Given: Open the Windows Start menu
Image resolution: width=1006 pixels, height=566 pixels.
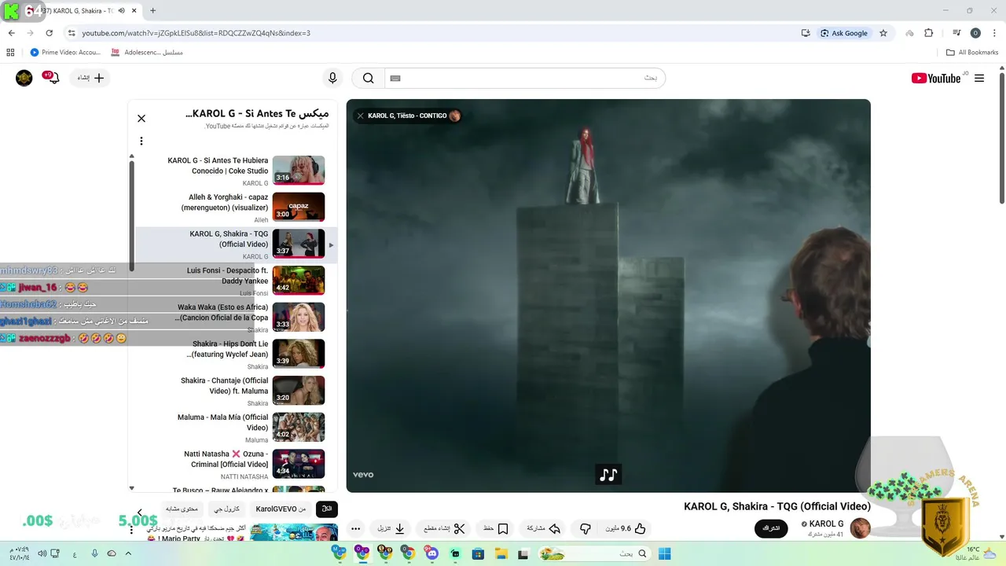Looking at the screenshot, I should tap(664, 553).
